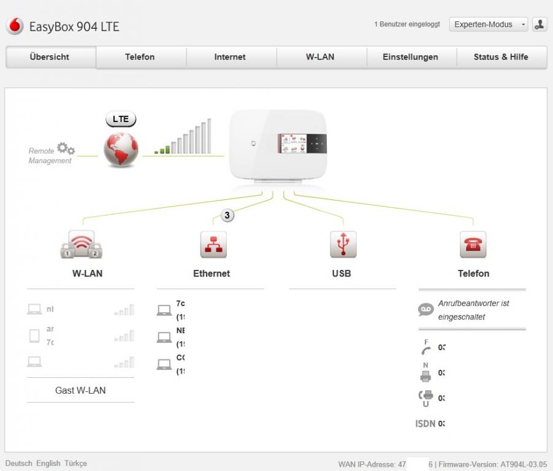Viewport: 553px width, 471px height.
Task: Open the Einstellungen tab
Action: (411, 57)
